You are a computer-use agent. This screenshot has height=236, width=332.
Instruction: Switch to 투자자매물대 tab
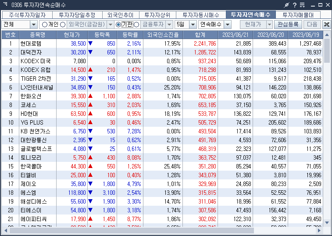pos(298,15)
